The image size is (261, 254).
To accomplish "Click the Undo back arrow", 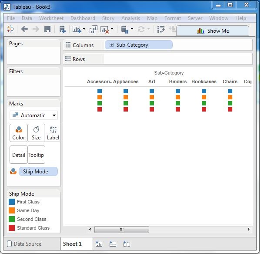I will (x=24, y=29).
